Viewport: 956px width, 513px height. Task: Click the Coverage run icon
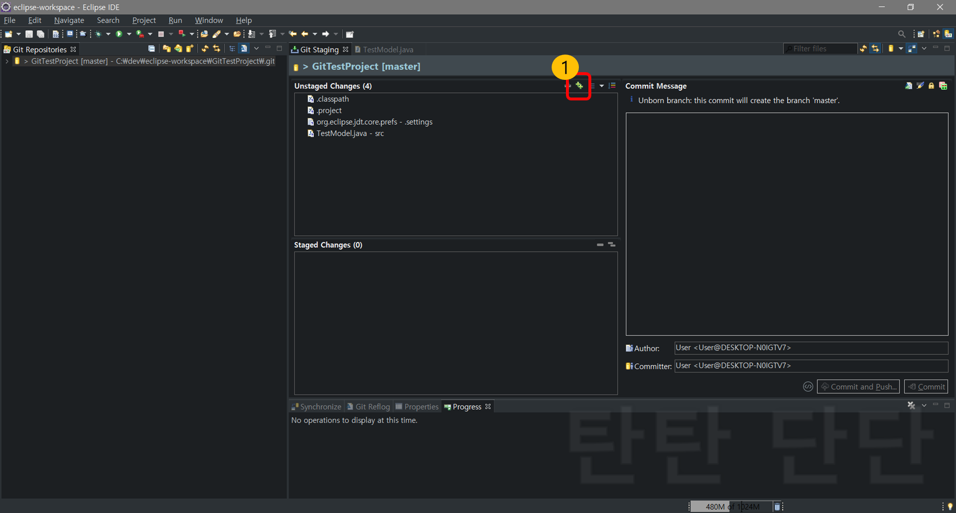[x=140, y=34]
